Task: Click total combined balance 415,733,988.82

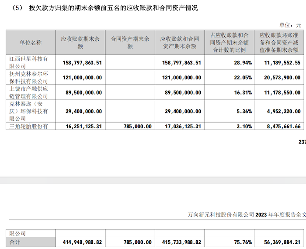Action: [181, 242]
